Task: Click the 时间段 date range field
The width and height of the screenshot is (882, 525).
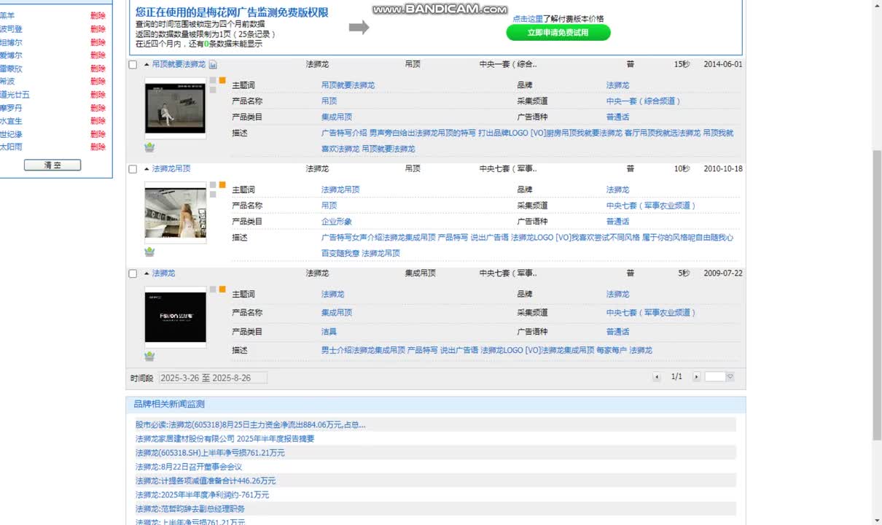Action: click(213, 378)
